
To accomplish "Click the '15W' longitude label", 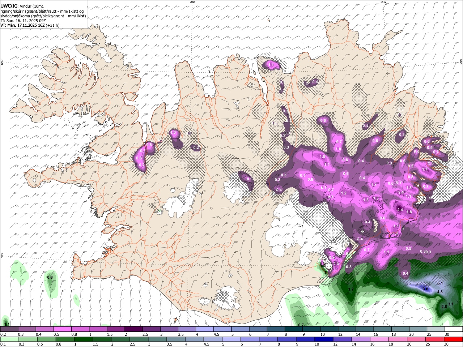I will pyautogui.click(x=383, y=2).
